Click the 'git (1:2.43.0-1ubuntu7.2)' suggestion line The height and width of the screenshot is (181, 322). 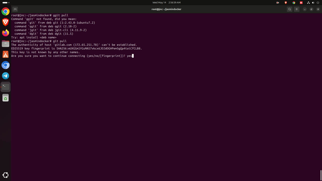pos(55,23)
